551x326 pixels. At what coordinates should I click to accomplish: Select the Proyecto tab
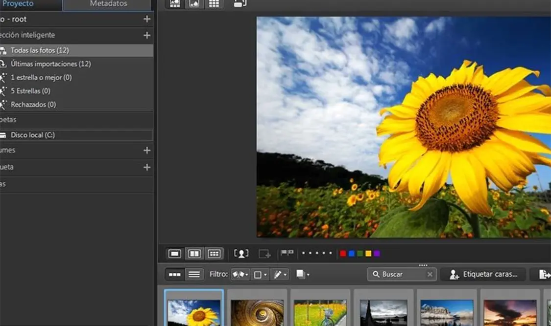[x=18, y=4]
